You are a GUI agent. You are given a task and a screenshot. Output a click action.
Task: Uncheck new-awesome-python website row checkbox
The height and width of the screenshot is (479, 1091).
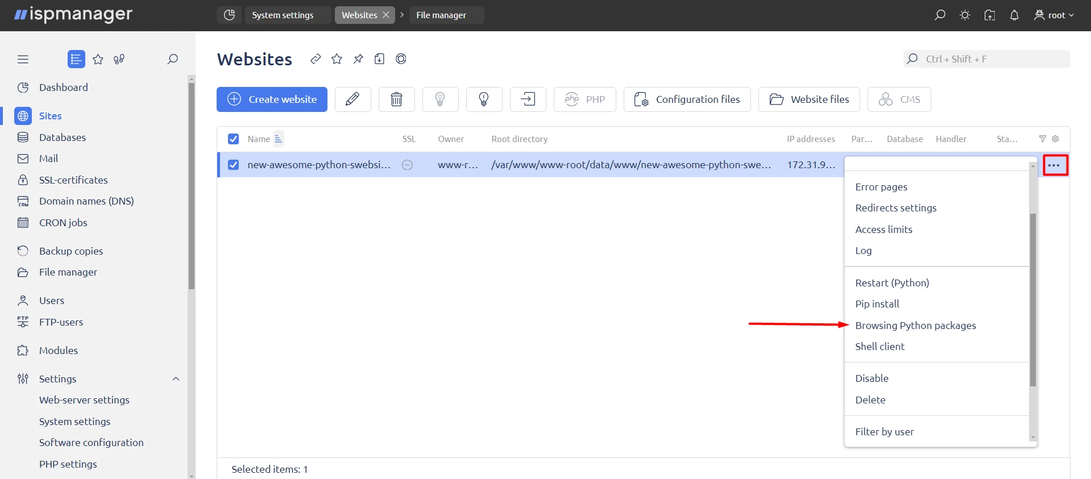point(233,165)
